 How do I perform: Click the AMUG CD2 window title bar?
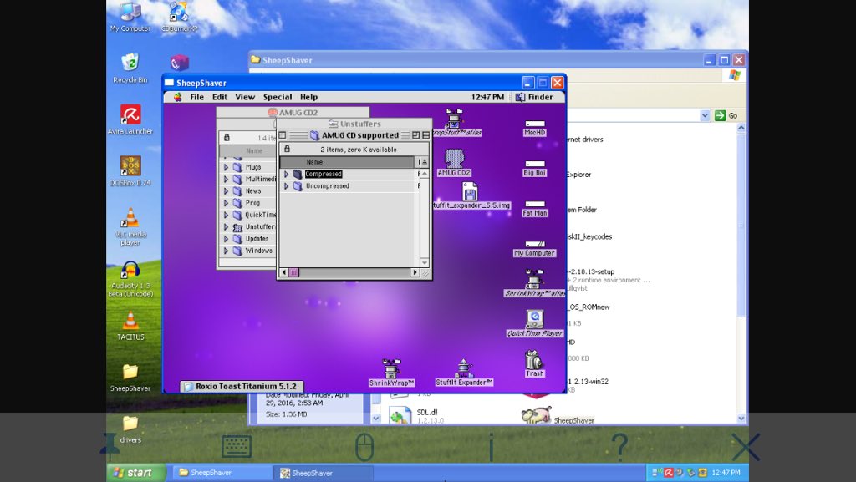pos(292,112)
